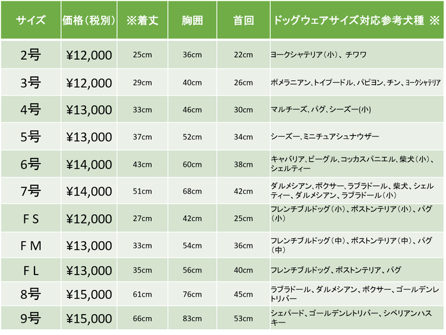This screenshot has width=446, height=335.
Task: Click the ¥13,000 price in the ＦＭ row
Action: tap(89, 245)
